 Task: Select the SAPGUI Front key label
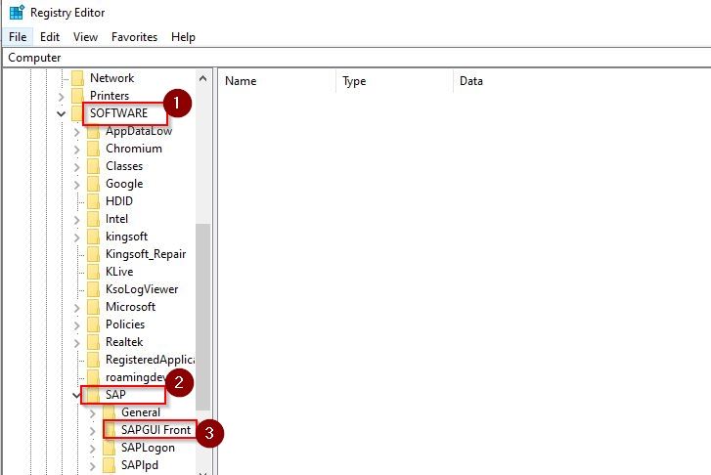(x=156, y=430)
